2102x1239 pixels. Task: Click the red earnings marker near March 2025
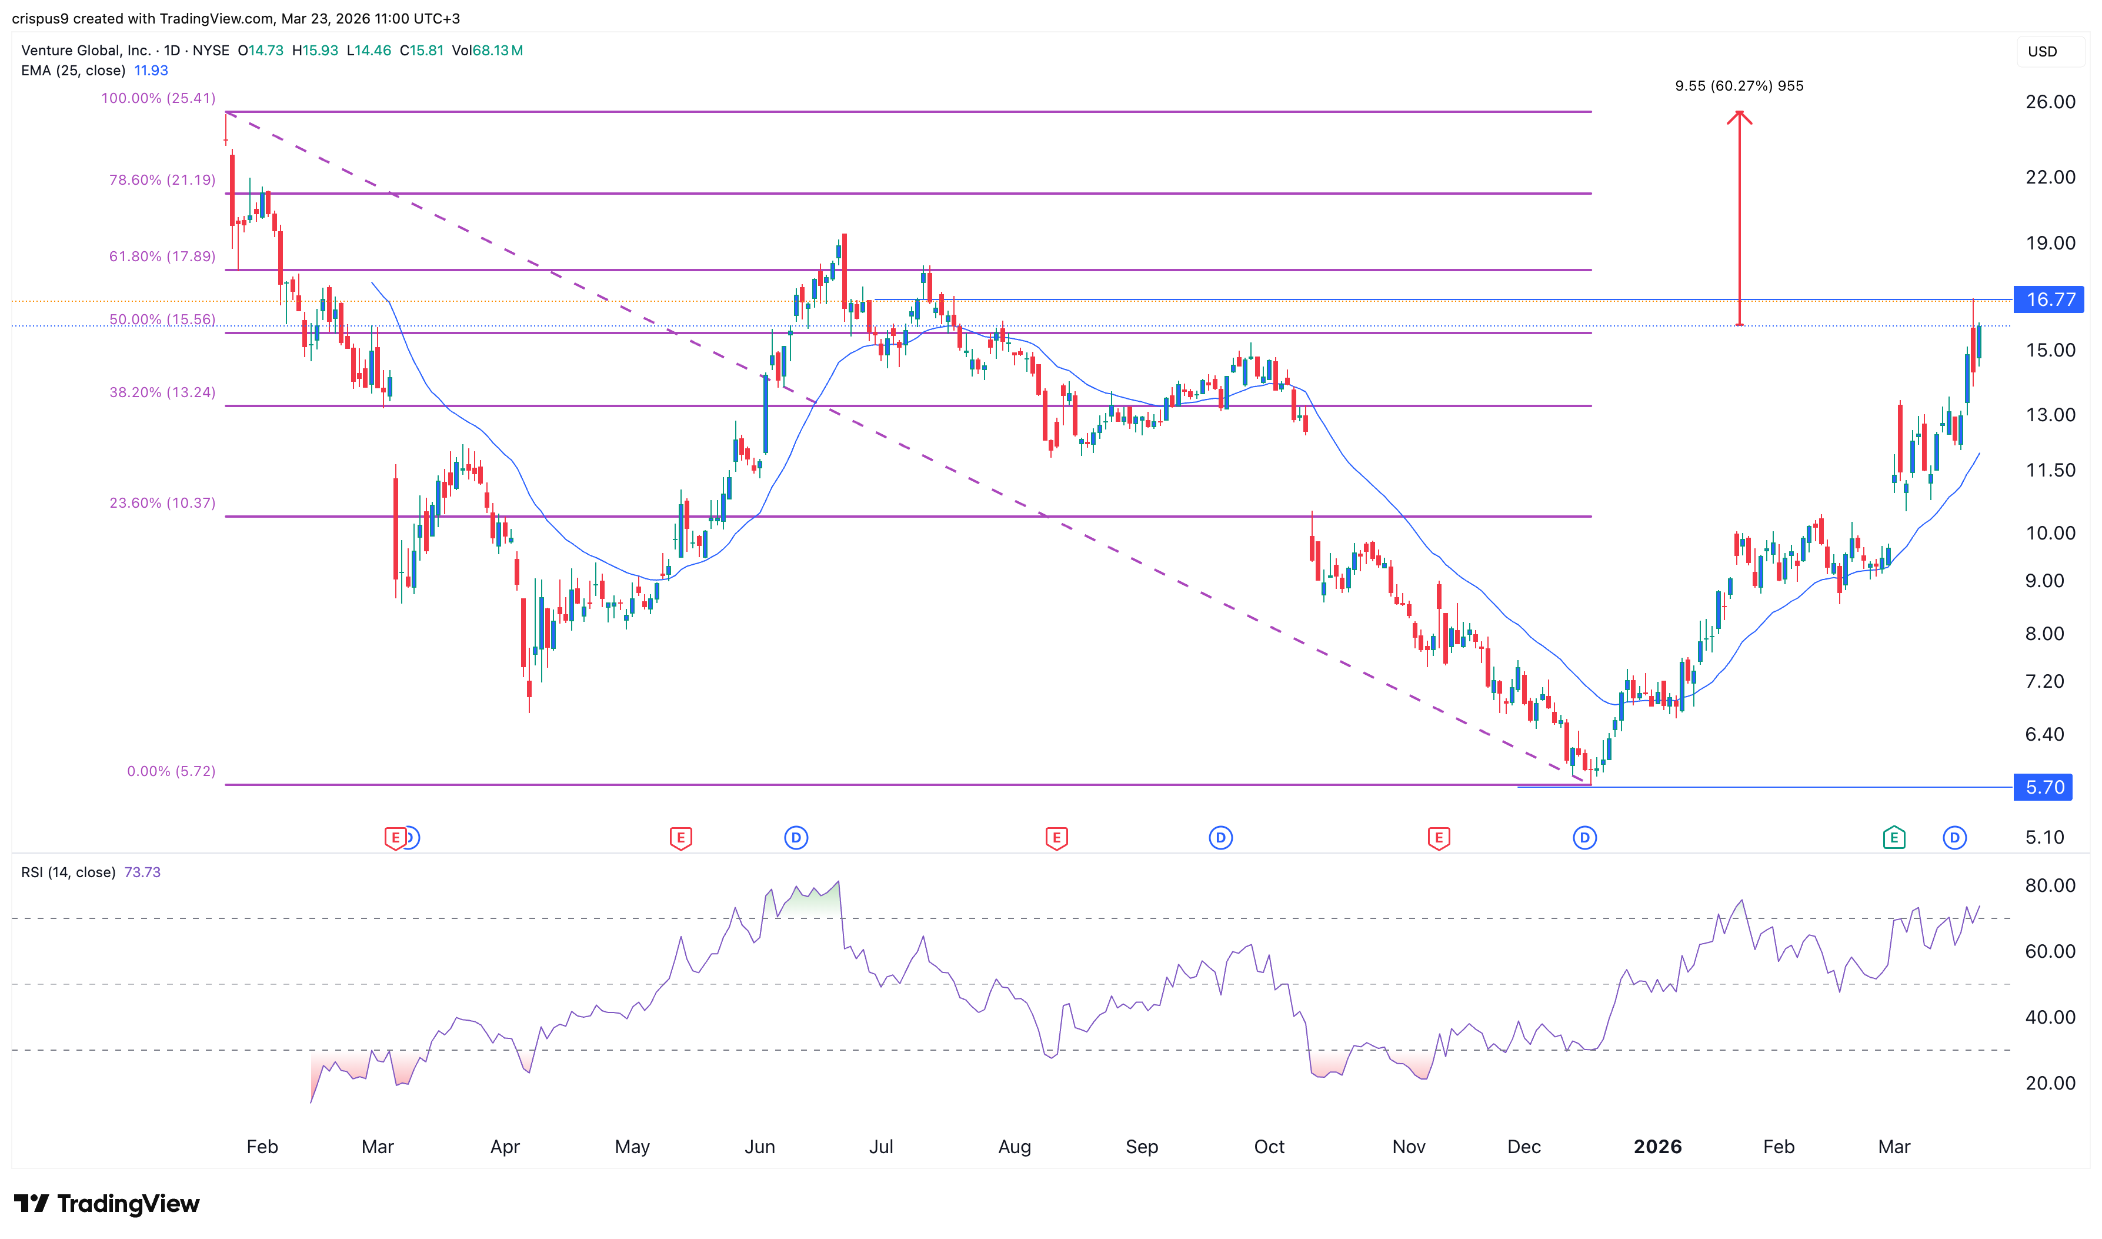tap(395, 837)
